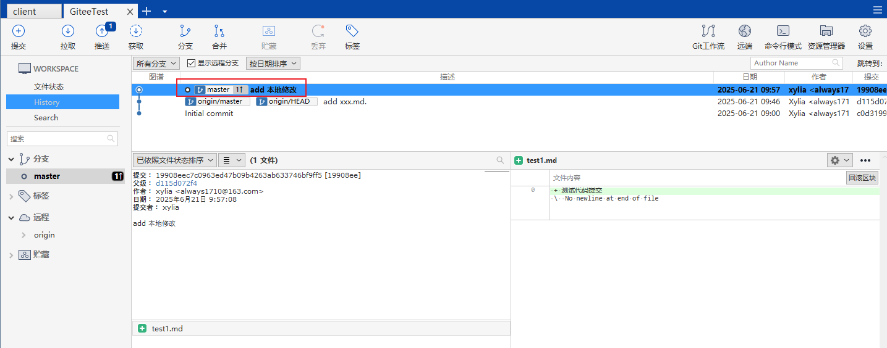Expand the origin remote tree node
This screenshot has height=348, width=887.
(23, 235)
